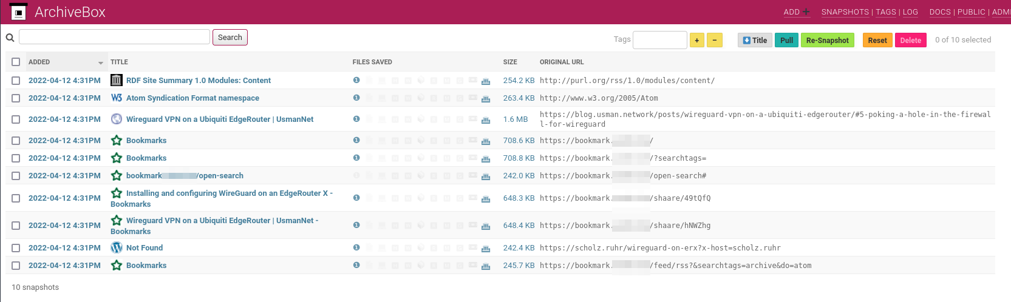Viewport: 1011px width, 302px height.
Task: Open singlefile icon in the 1.6 MB row
Action: 356,119
